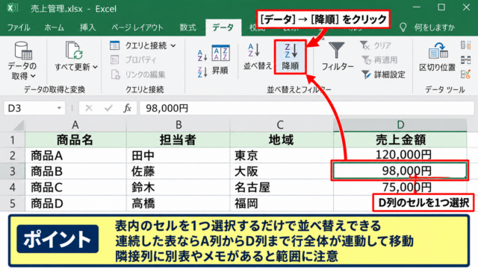This screenshot has height=268, width=478.
Task: Click the Excel logo in title bar
Action: tap(12, 8)
